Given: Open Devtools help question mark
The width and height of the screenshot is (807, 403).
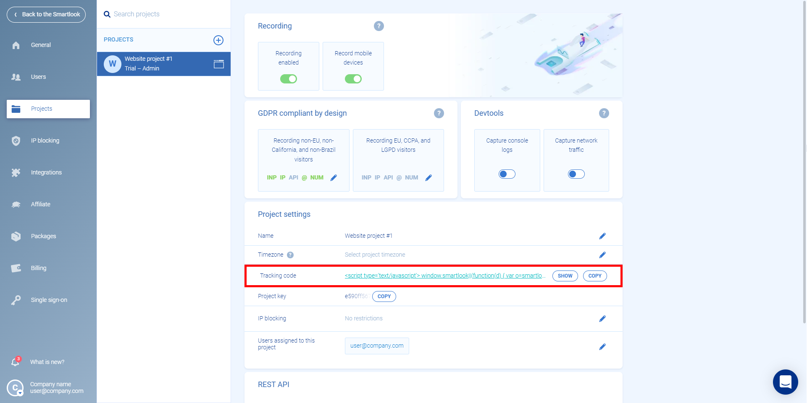Looking at the screenshot, I should pos(604,113).
